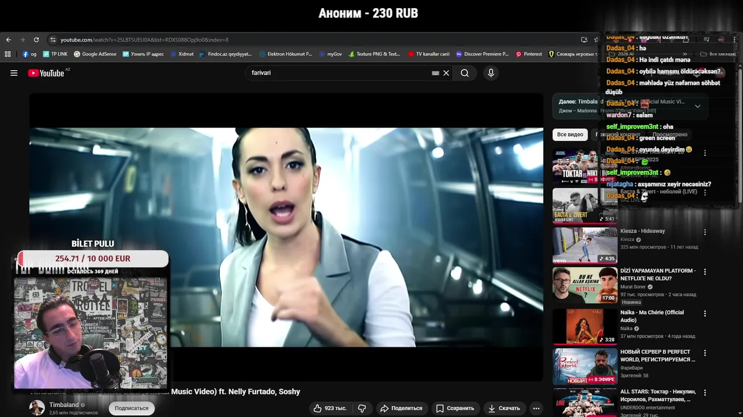Open the Texture PNG & Text bookmark

[374, 54]
